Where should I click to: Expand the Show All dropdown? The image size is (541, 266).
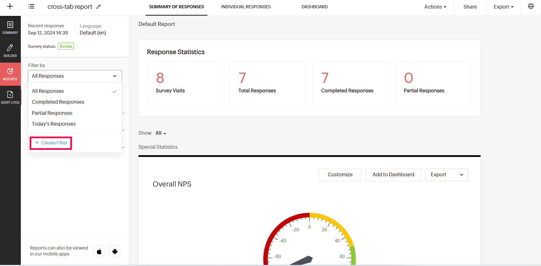pos(161,133)
